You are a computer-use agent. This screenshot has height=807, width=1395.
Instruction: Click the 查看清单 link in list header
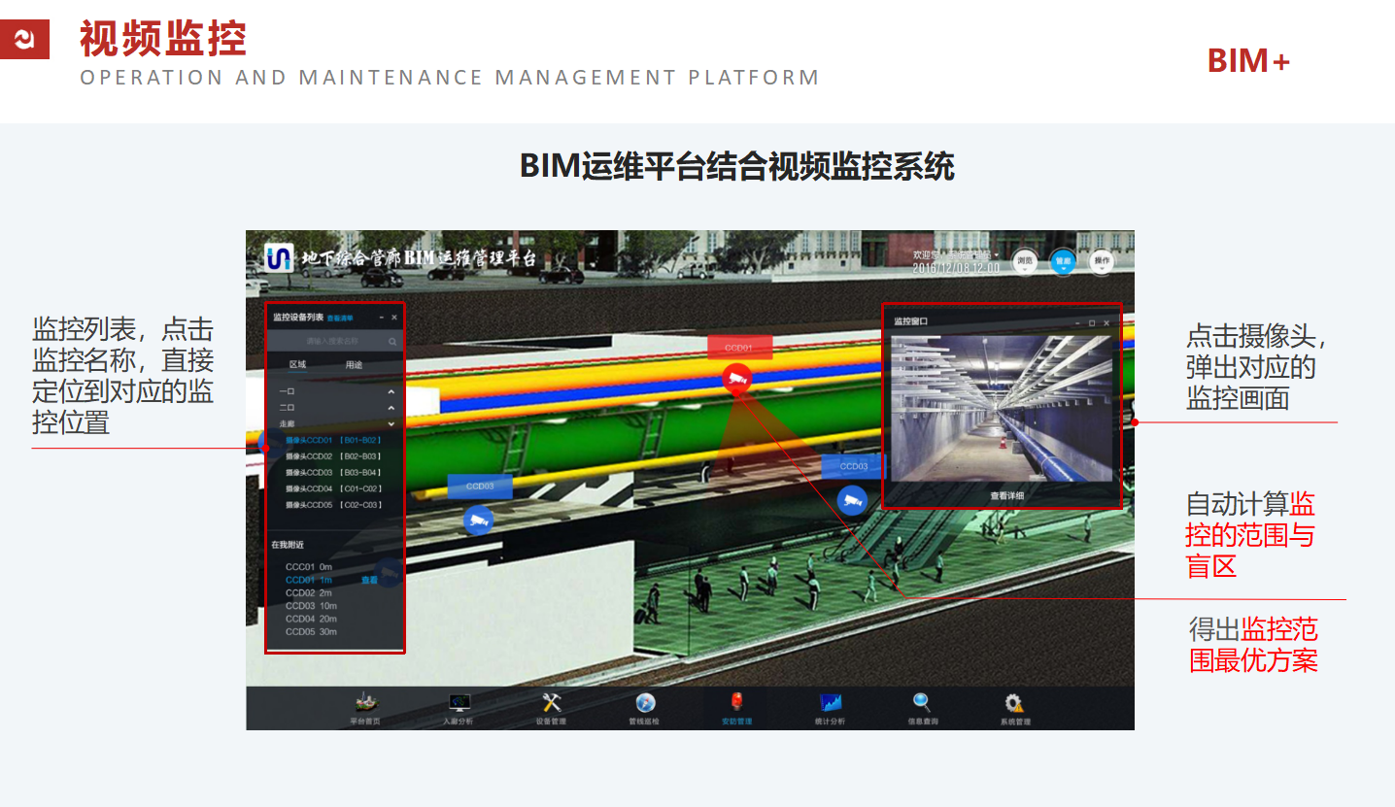(340, 318)
